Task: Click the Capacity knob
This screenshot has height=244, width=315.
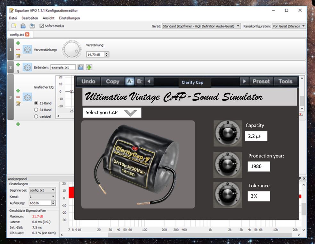Action: pyautogui.click(x=228, y=133)
